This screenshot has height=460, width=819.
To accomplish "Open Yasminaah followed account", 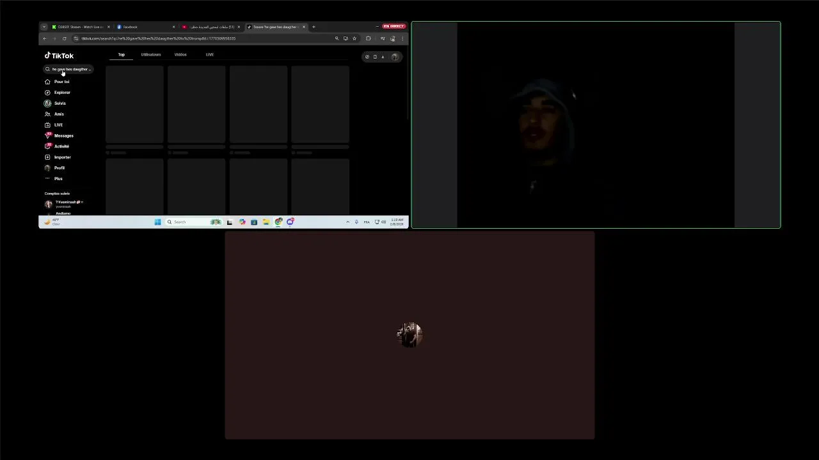I will [x=64, y=204].
